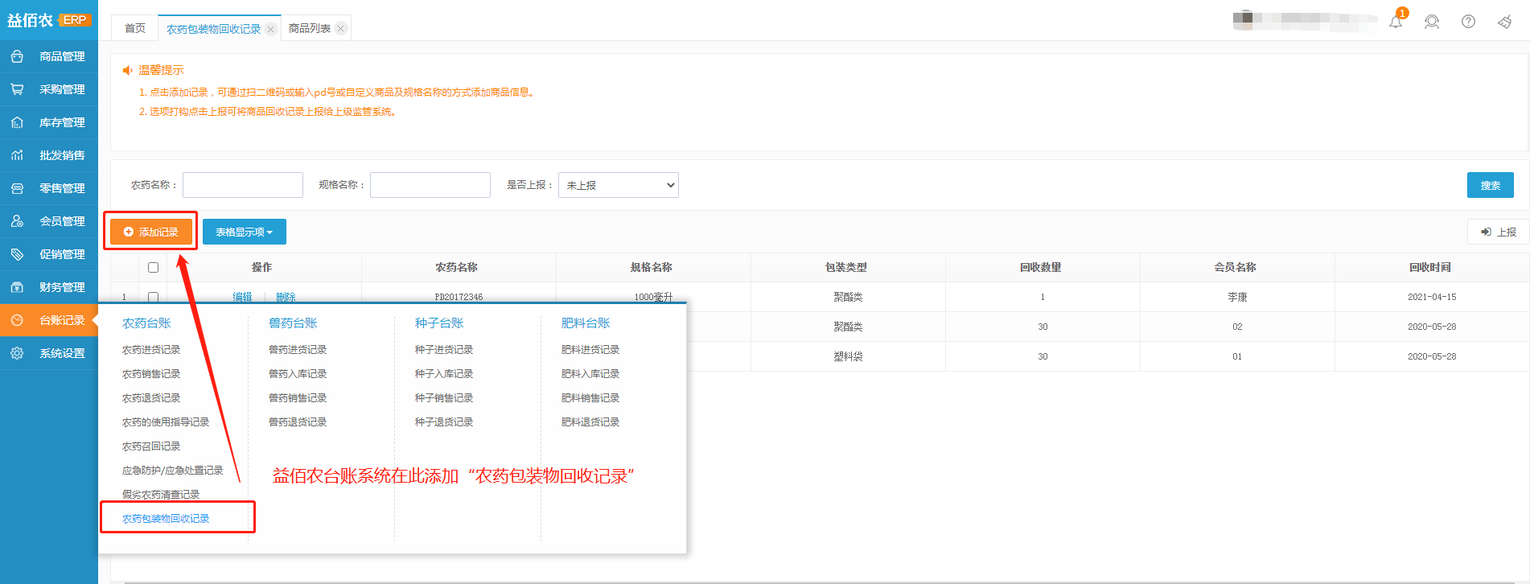Open the 表格显示项 dropdown

point(244,232)
